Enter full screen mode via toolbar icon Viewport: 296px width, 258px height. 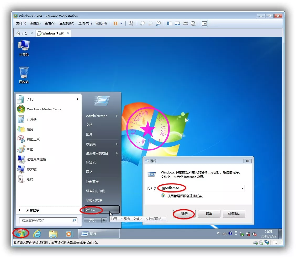(x=185, y=23)
